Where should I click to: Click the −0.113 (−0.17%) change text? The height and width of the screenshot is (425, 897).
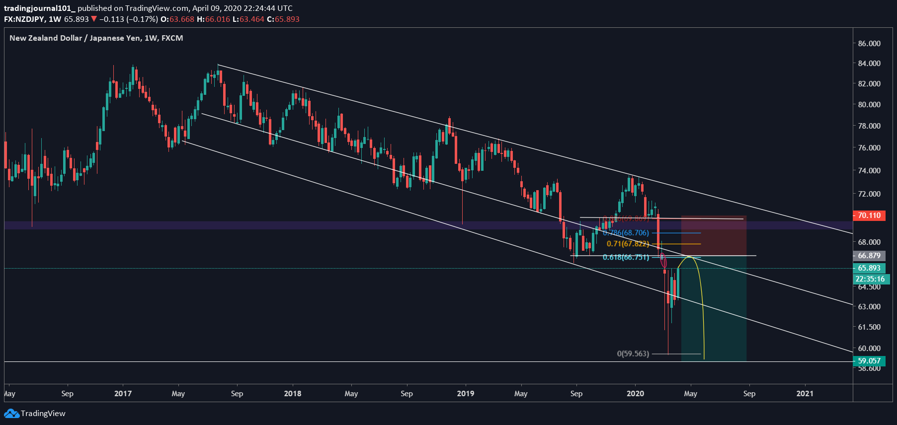(129, 19)
